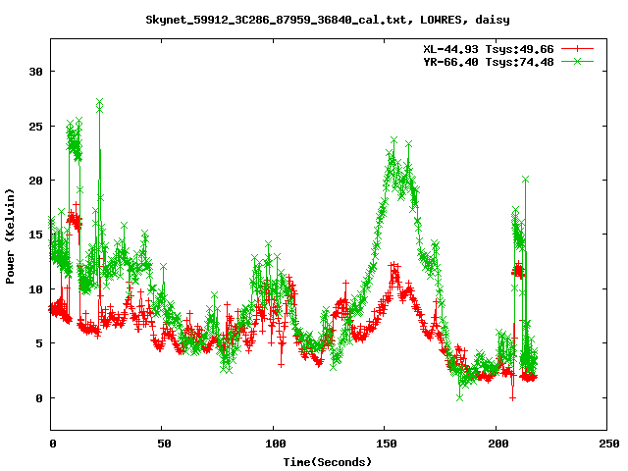Click the 30 tick label on y-axis
Viewport: 628px width, 471px height.
point(35,72)
